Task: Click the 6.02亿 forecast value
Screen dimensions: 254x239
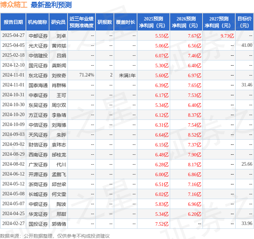Action: [x=162, y=194]
